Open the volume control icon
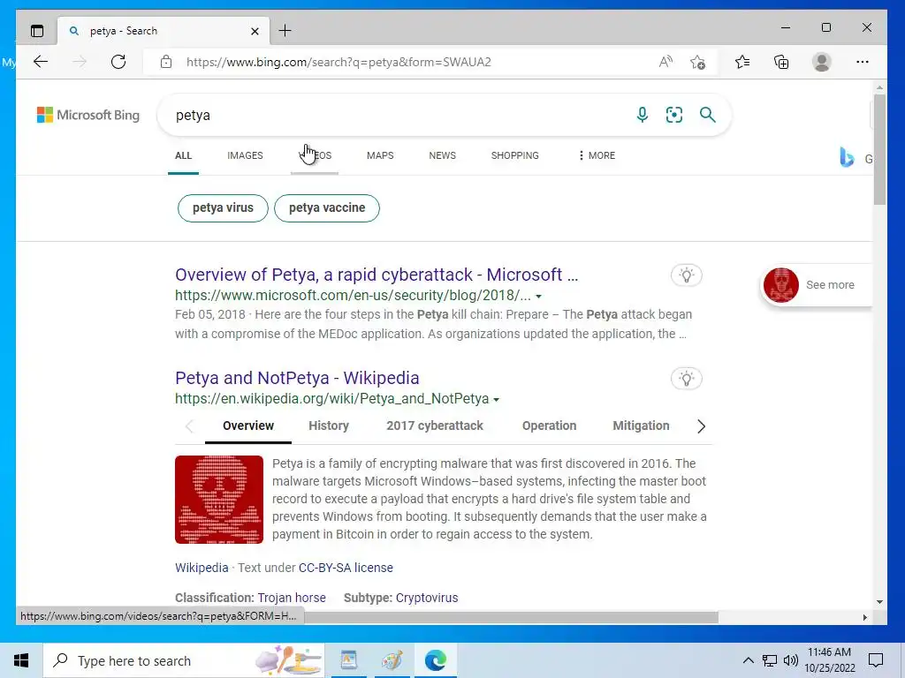This screenshot has height=678, width=905. tap(791, 660)
